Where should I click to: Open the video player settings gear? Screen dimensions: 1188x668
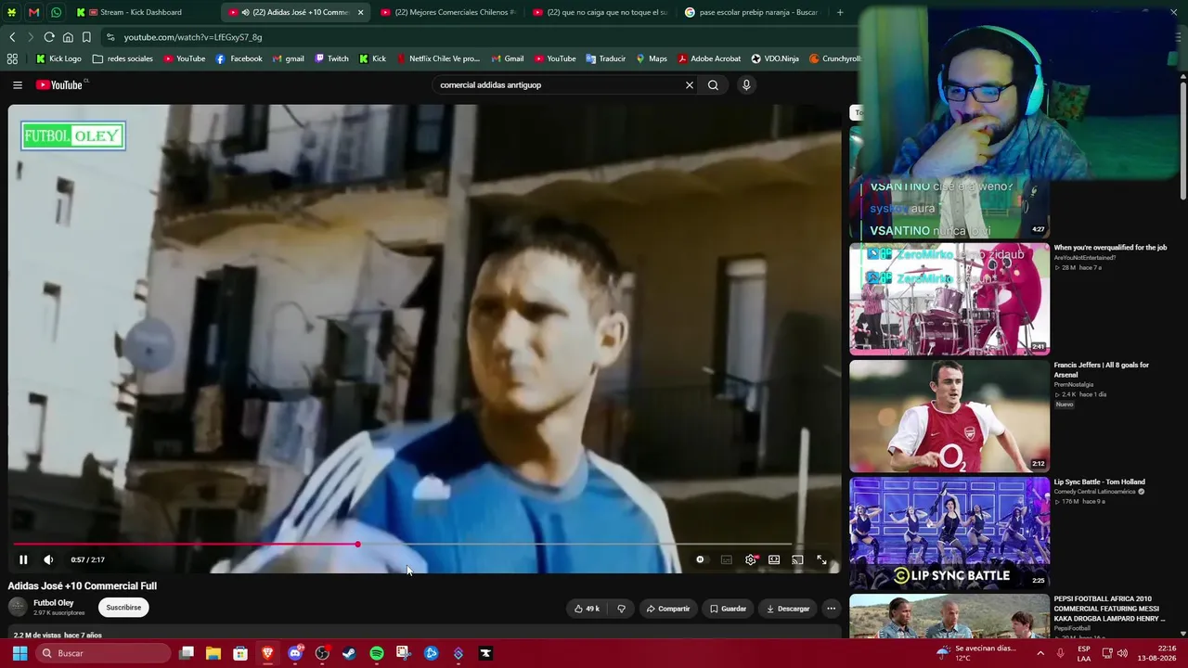coord(751,559)
